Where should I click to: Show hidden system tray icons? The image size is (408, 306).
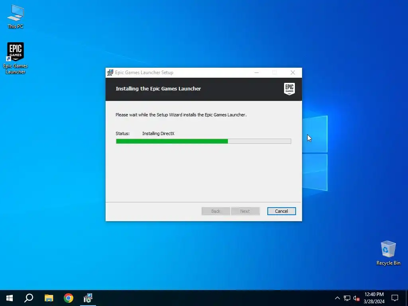click(337, 298)
